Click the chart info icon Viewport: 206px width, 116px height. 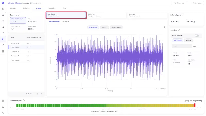click(x=164, y=27)
